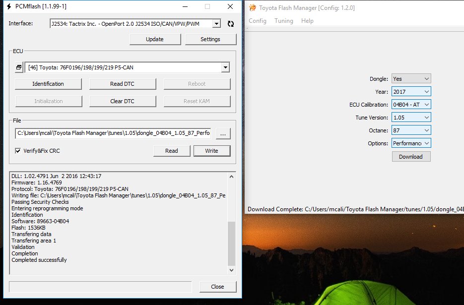Click the ECU list window icon
The image size is (464, 305).
[x=19, y=67]
